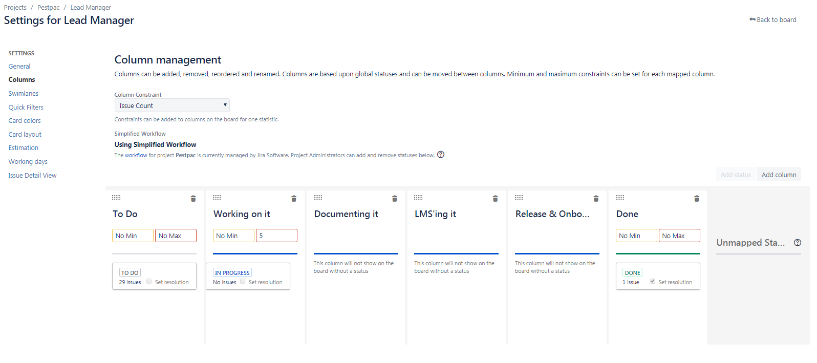This screenshot has height=363, width=817.
Task: Click the Release & Onbo... column trash icon
Action: coord(596,199)
